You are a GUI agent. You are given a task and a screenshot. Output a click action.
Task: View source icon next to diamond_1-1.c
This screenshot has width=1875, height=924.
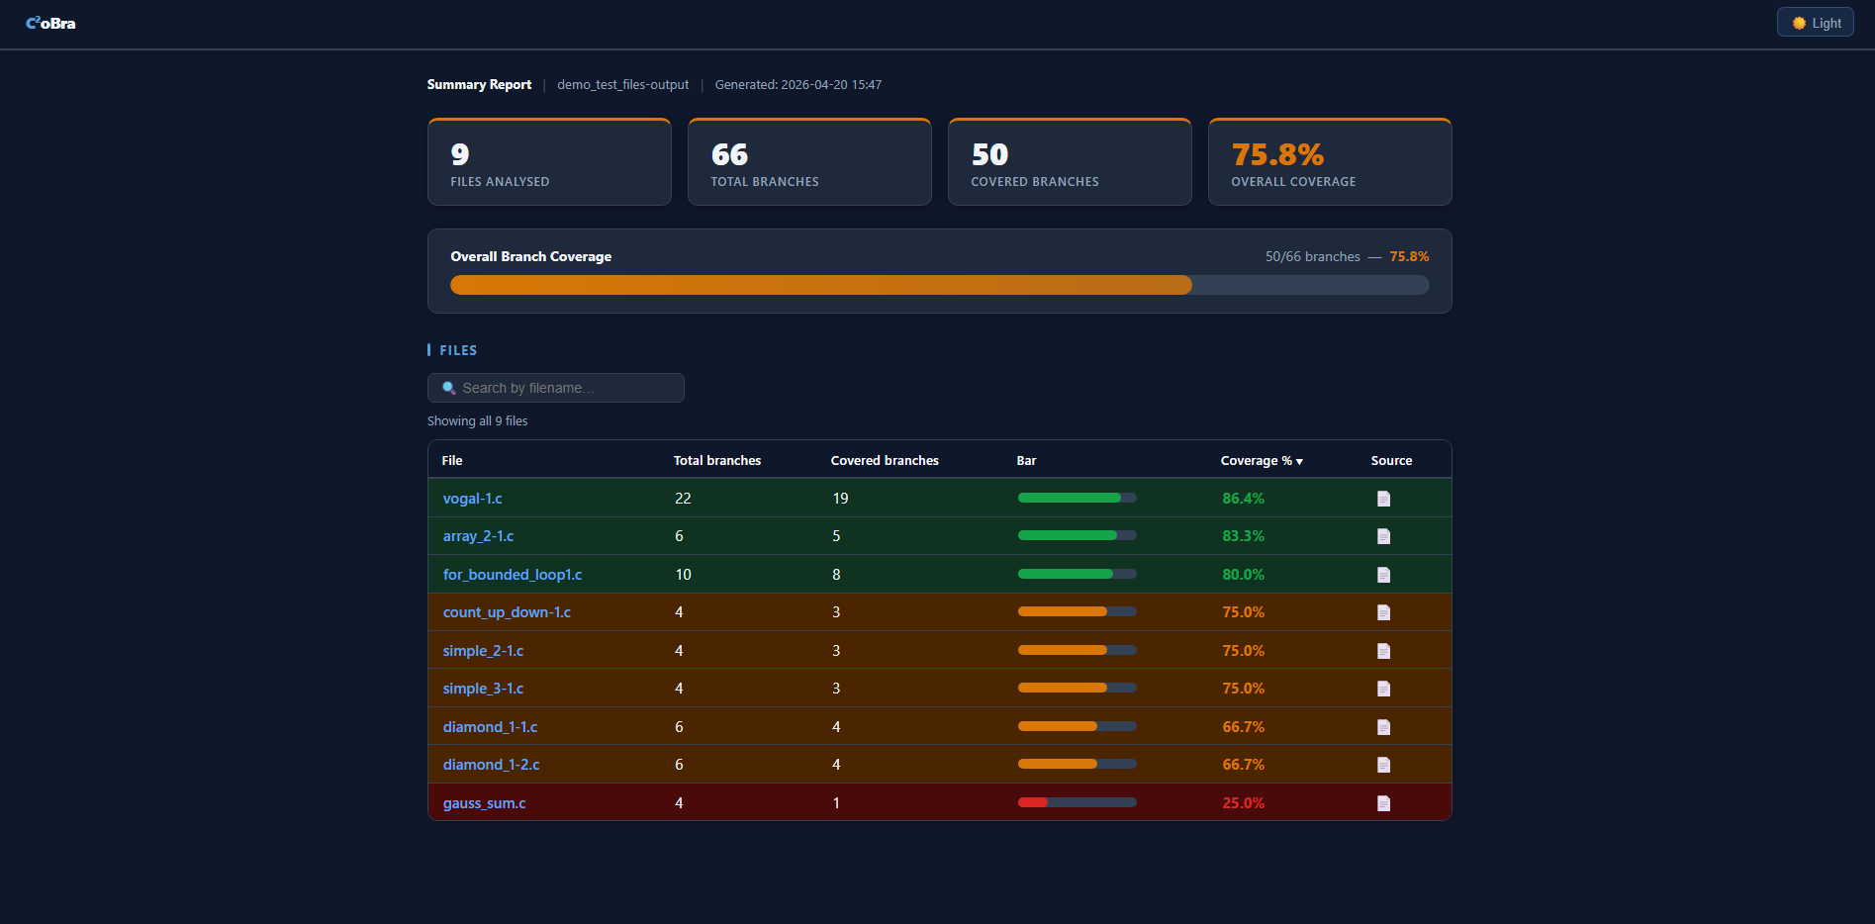click(1383, 725)
